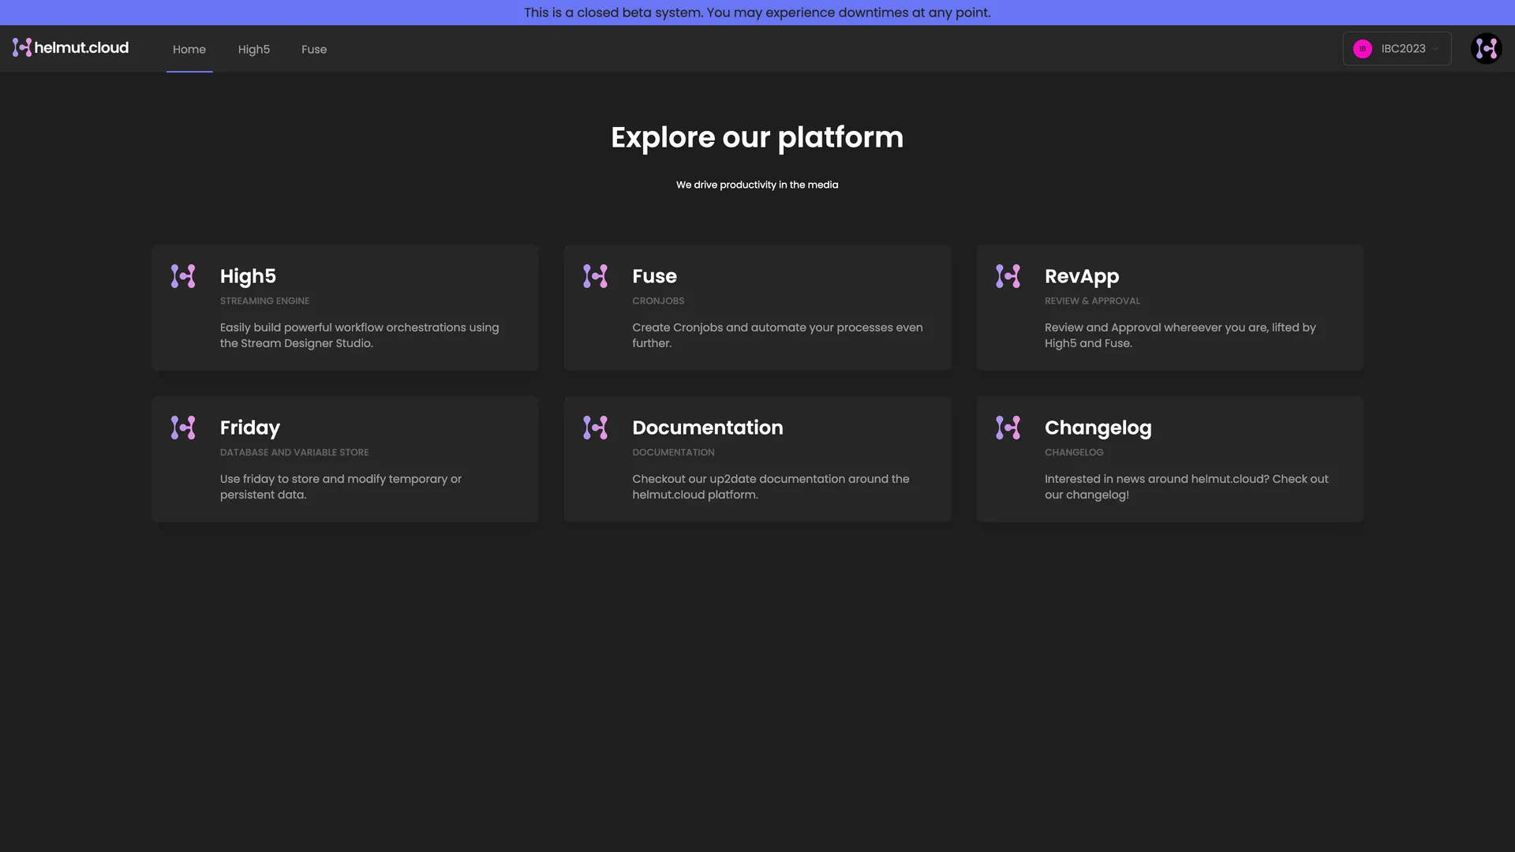Open the user profile avatar
Screen dimensions: 1515x852
pyautogui.click(x=1486, y=49)
